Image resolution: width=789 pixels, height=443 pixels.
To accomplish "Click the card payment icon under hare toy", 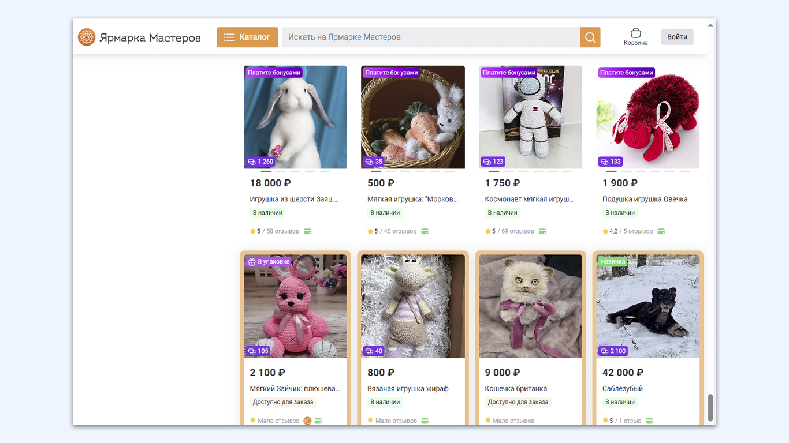I will 307,231.
